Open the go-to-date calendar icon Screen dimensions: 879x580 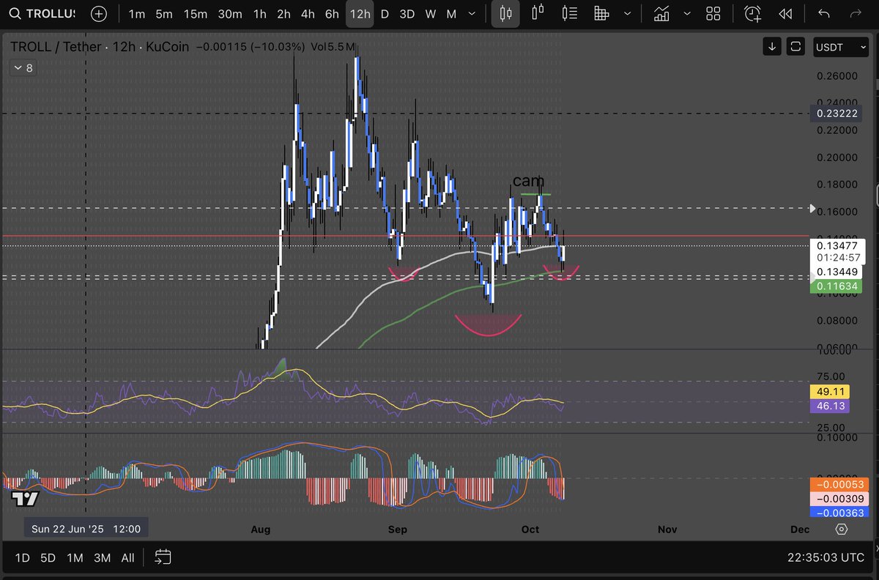163,558
